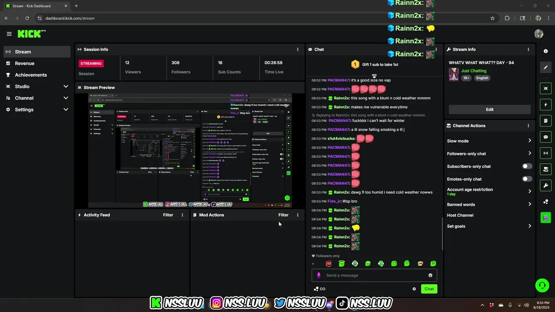
Task: Show hidden system tray icons
Action: click(482, 305)
